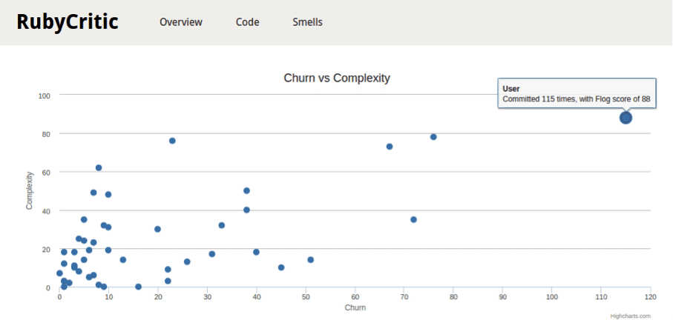Choose the point at churn 38, complexity 40
Screen dimensions: 673x320
[x=246, y=210]
